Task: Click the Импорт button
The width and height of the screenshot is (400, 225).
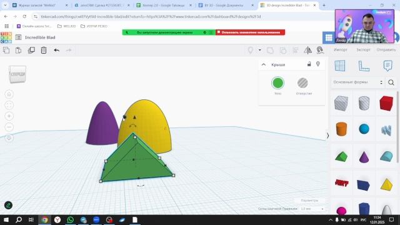Action: click(x=341, y=50)
